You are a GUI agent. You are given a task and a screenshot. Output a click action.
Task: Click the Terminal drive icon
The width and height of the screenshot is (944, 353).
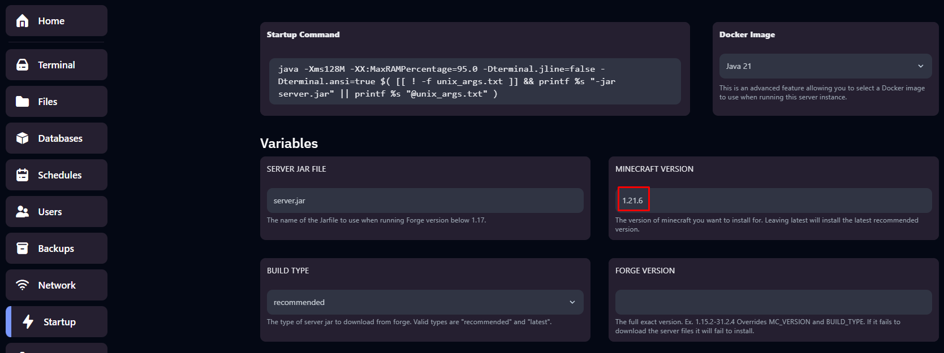(23, 65)
